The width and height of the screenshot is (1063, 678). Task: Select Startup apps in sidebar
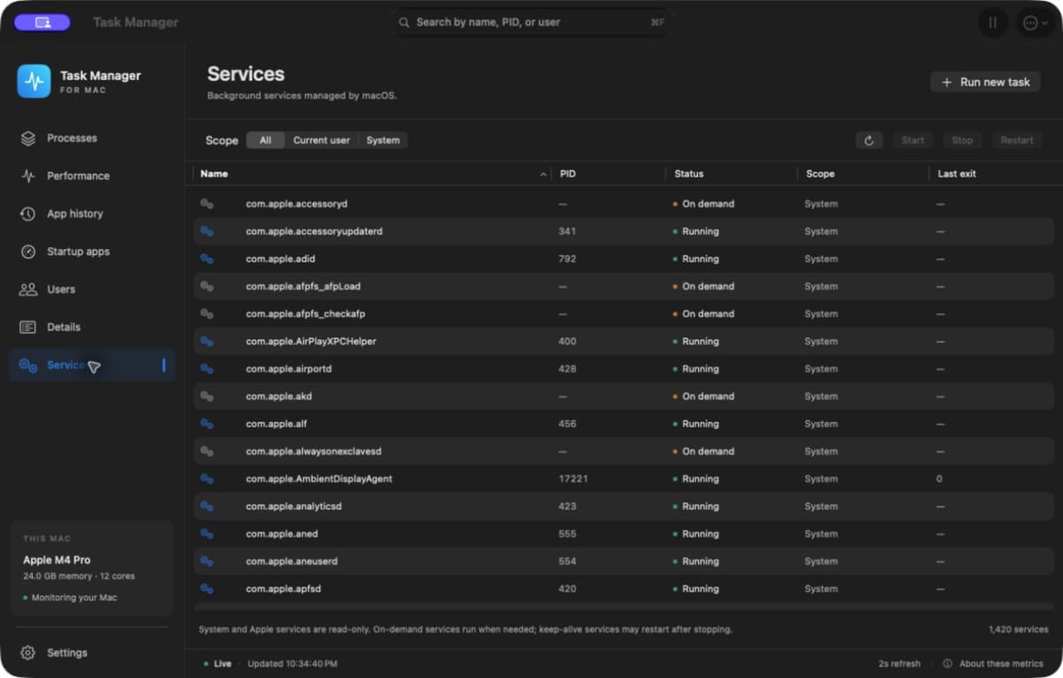click(x=92, y=252)
